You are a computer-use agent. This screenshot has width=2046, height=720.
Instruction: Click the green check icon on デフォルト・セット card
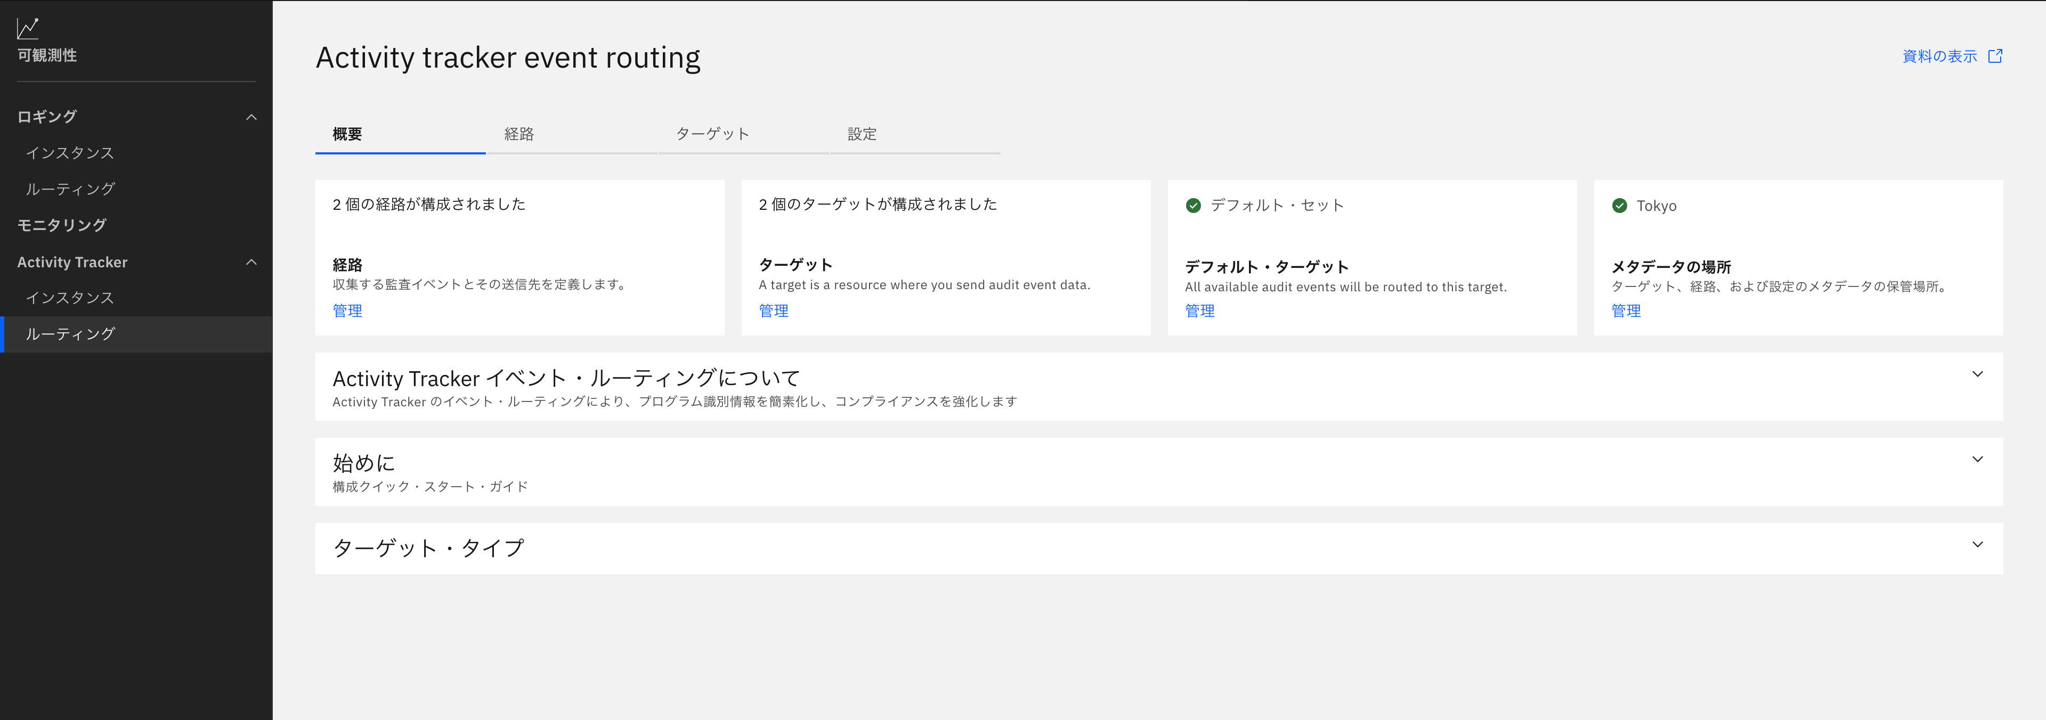click(x=1195, y=205)
